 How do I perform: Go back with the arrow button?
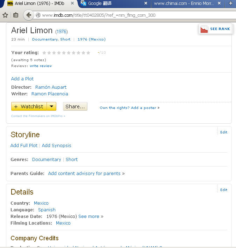28,15
